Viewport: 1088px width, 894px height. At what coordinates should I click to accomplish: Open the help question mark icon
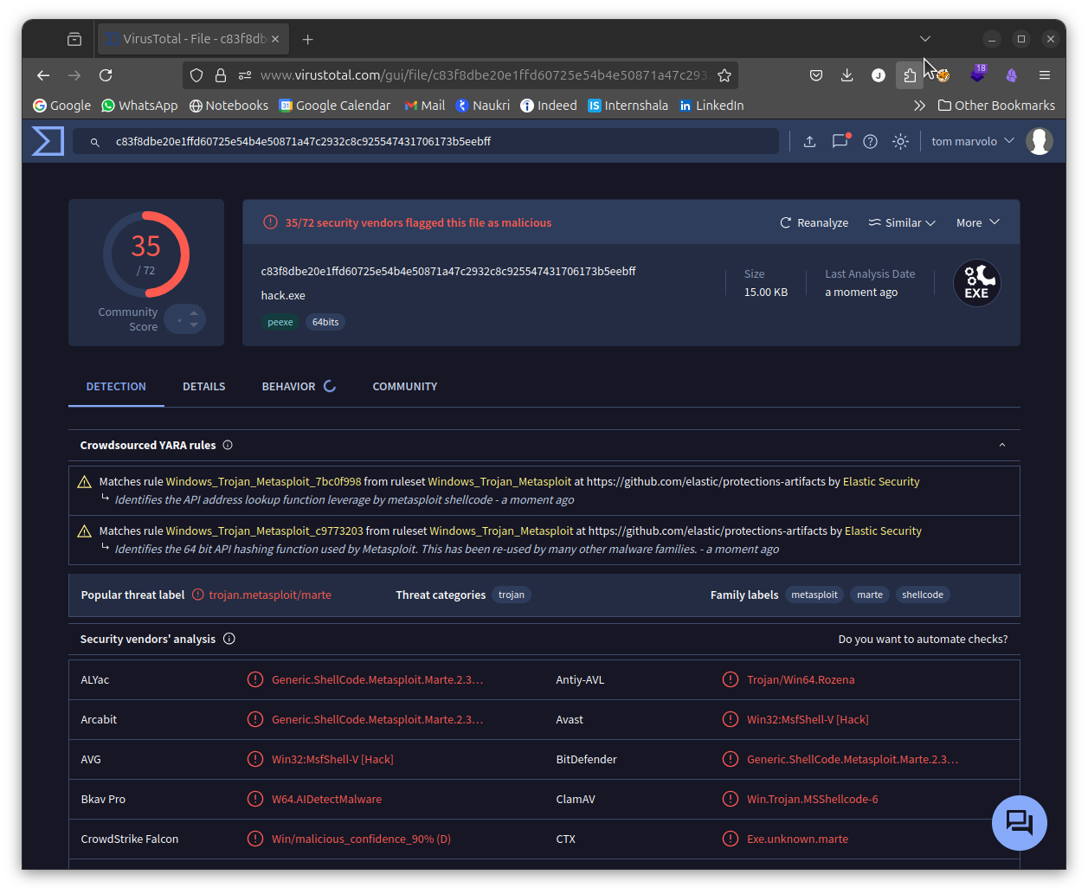[870, 141]
